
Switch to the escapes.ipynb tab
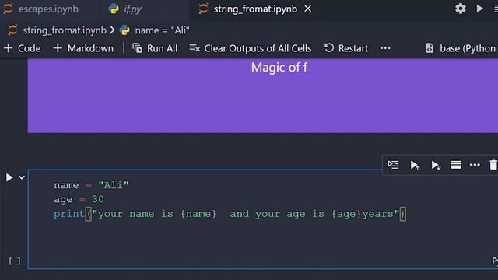click(48, 9)
